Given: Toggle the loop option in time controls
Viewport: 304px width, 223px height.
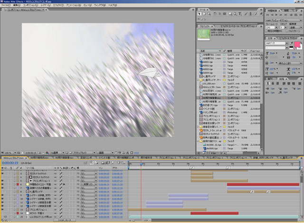Looking at the screenshot, I should (296, 15).
